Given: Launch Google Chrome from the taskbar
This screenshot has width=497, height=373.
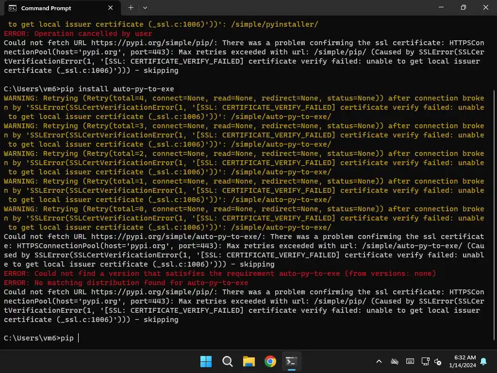Looking at the screenshot, I should 270,361.
